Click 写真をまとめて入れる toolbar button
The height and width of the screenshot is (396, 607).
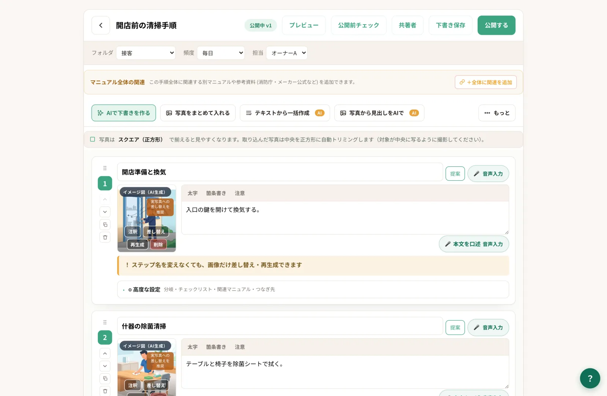point(198,113)
